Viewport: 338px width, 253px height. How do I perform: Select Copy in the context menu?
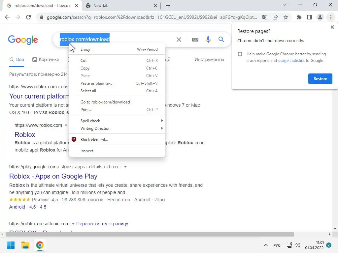point(117,68)
